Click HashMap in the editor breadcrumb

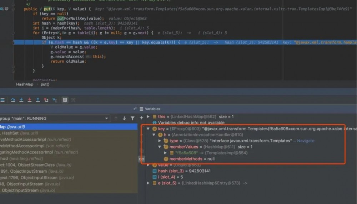25,84
